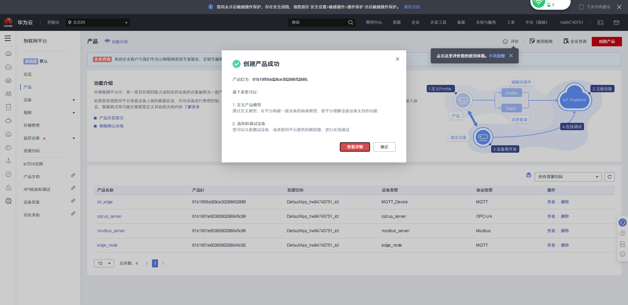Open the 产品开发指引 link
The width and height of the screenshot is (628, 305).
coord(111,118)
